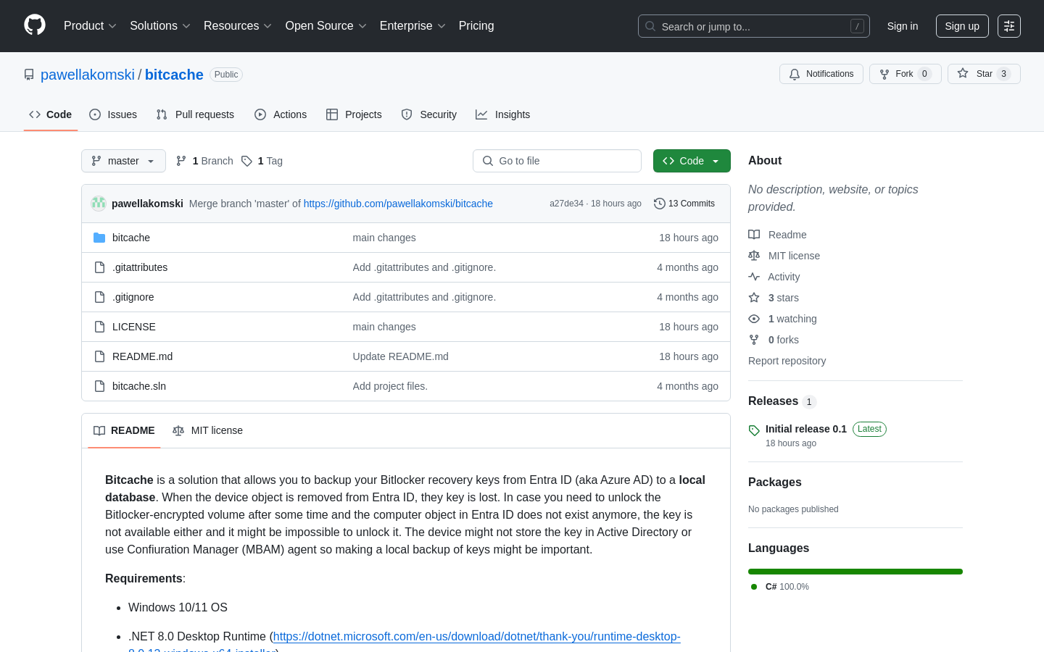
Task: Click the file icon for LICENSE
Action: pyautogui.click(x=99, y=327)
